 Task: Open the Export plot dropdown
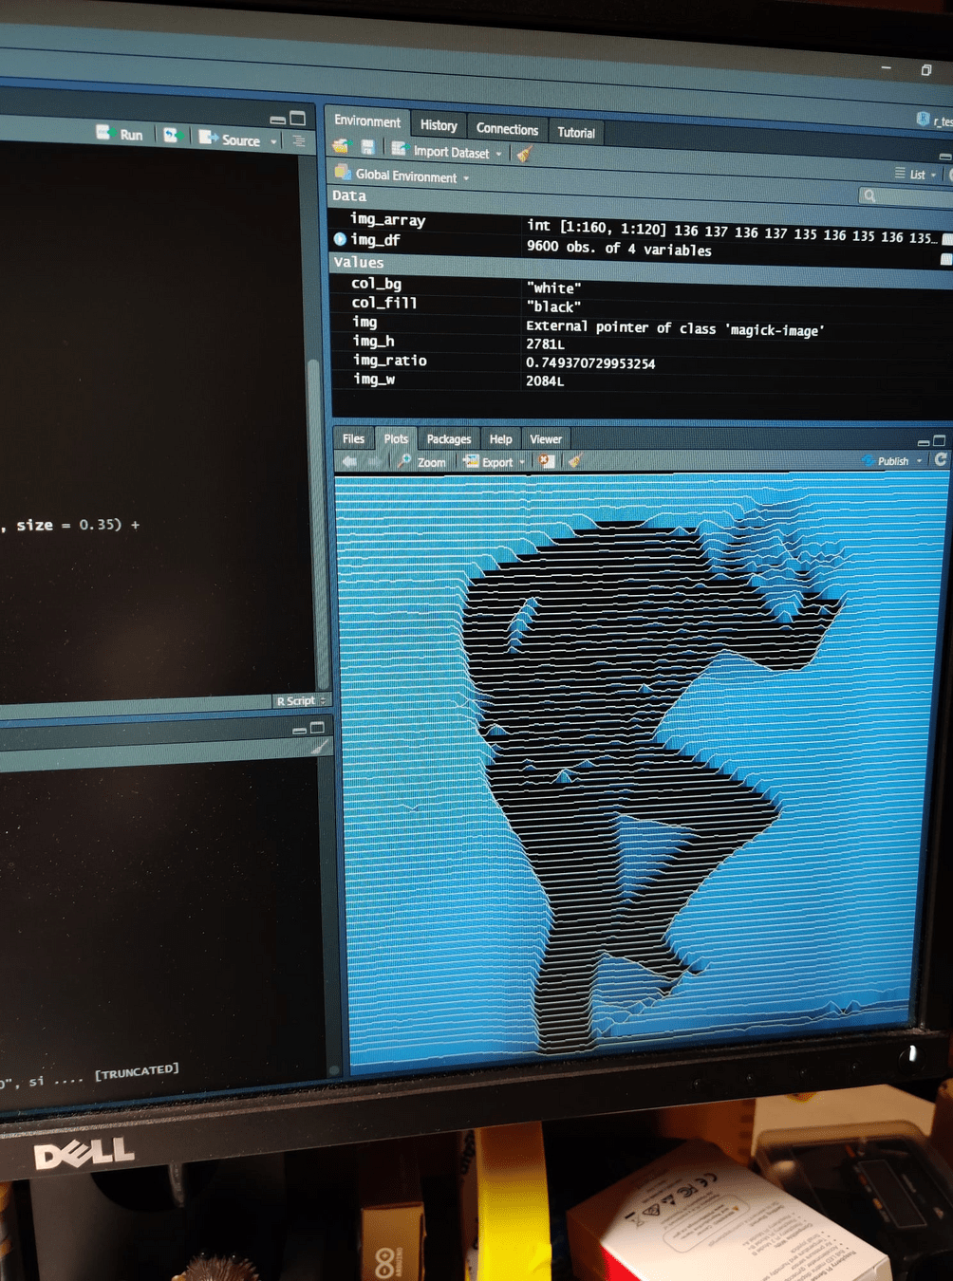pos(494,462)
